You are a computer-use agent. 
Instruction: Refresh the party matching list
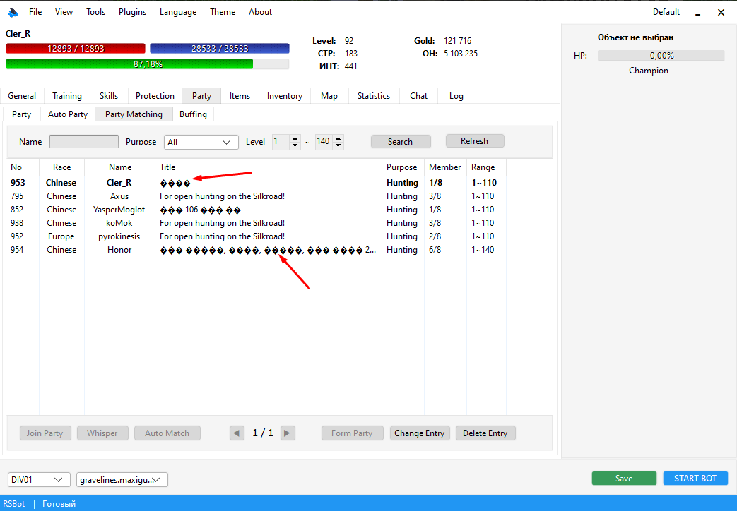474,140
